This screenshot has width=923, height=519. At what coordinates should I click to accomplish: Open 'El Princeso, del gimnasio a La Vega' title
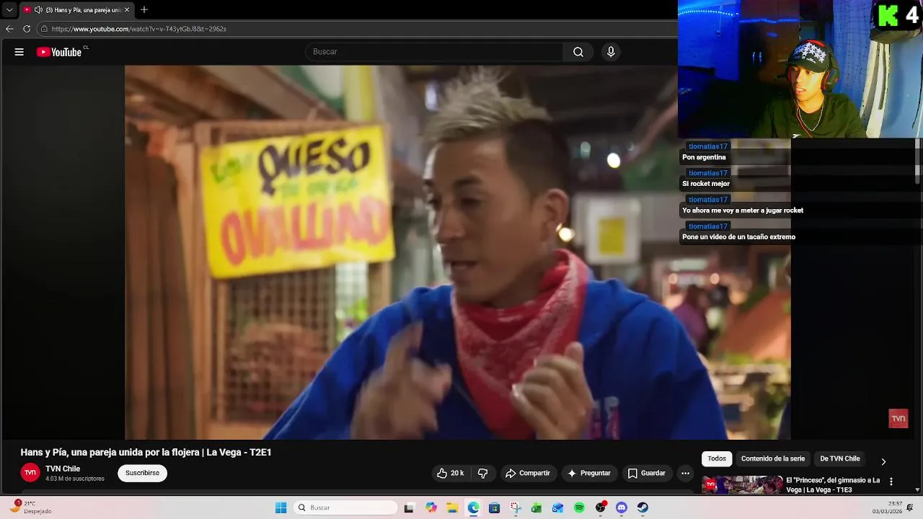[x=833, y=484]
